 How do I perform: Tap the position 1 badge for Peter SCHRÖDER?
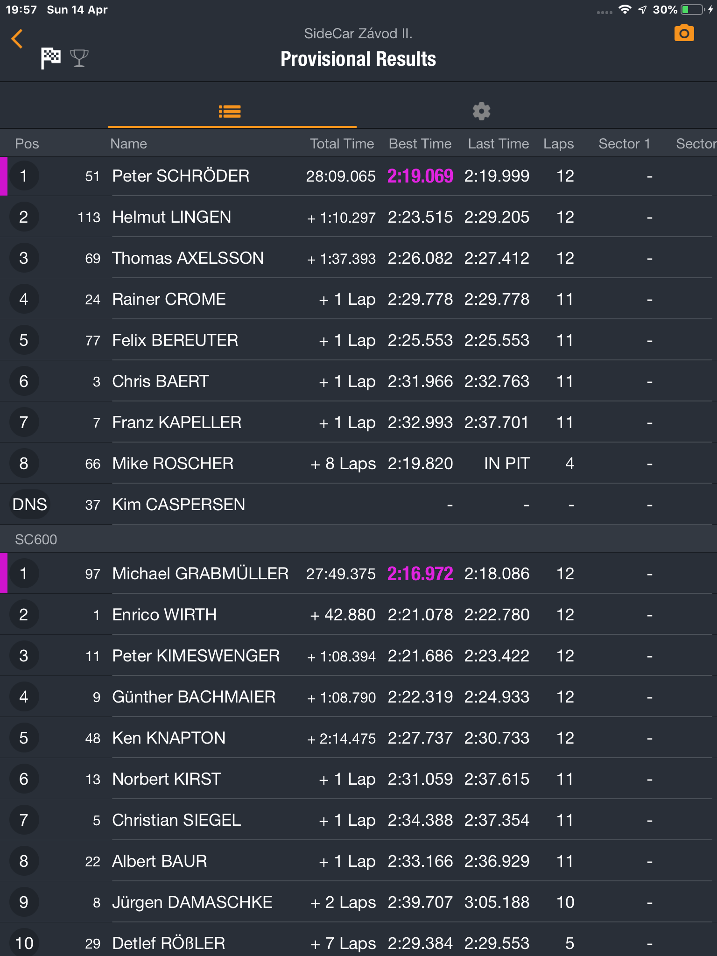click(x=23, y=176)
